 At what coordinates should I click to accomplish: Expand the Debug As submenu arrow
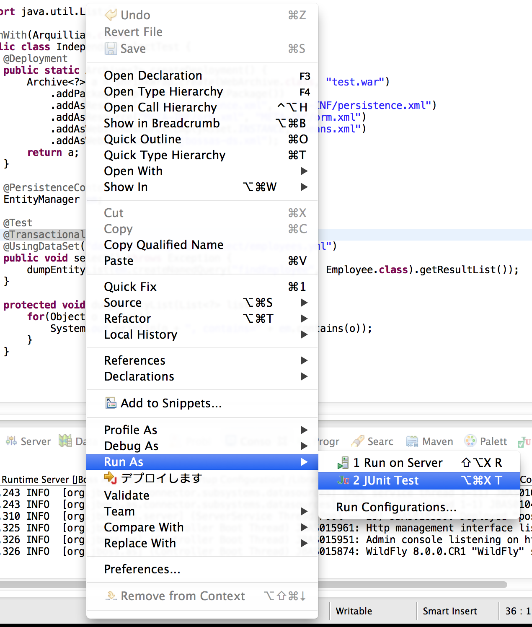pos(304,446)
